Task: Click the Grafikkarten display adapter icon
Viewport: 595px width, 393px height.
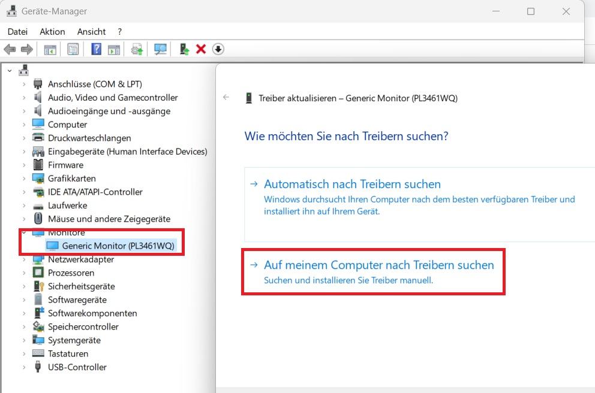Action: point(38,178)
